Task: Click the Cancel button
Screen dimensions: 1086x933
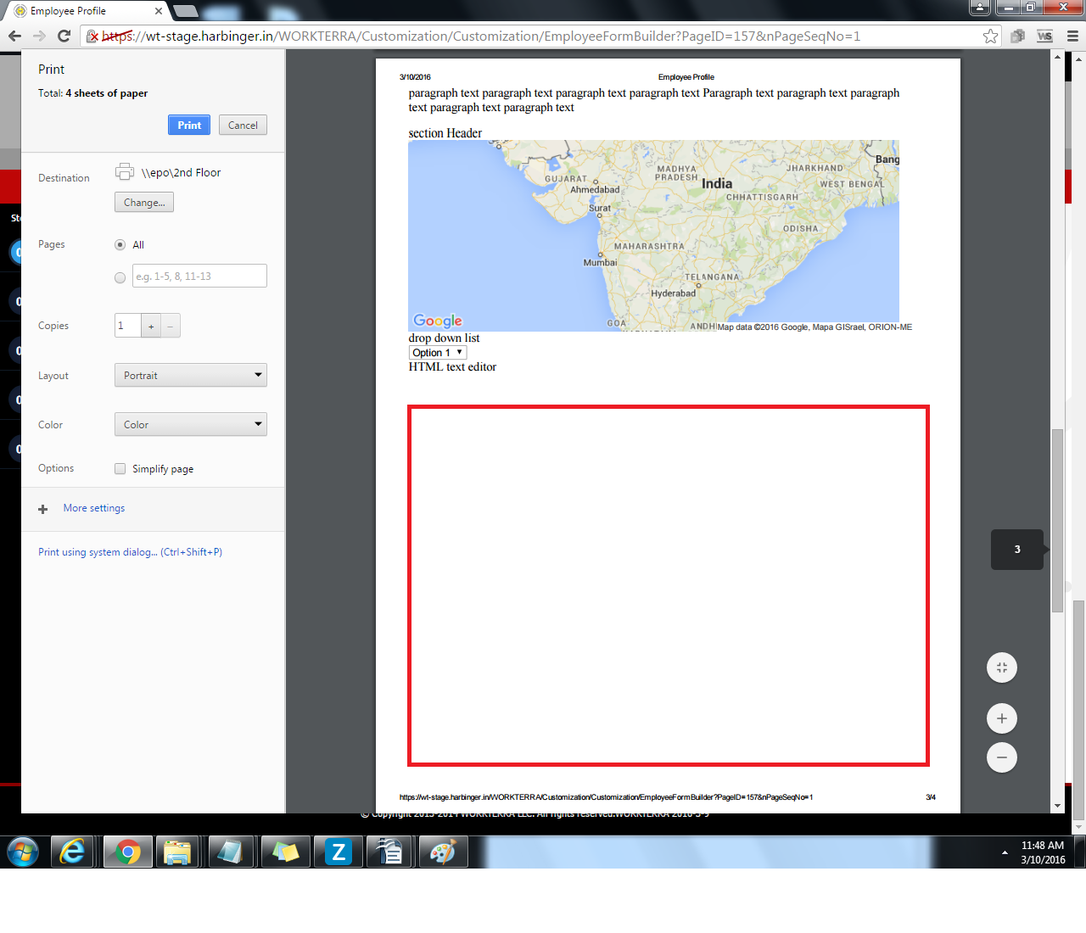Action: (x=243, y=125)
